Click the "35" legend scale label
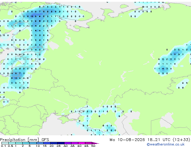The height and width of the screenshot is (147, 191). pyautogui.click(x=72, y=146)
